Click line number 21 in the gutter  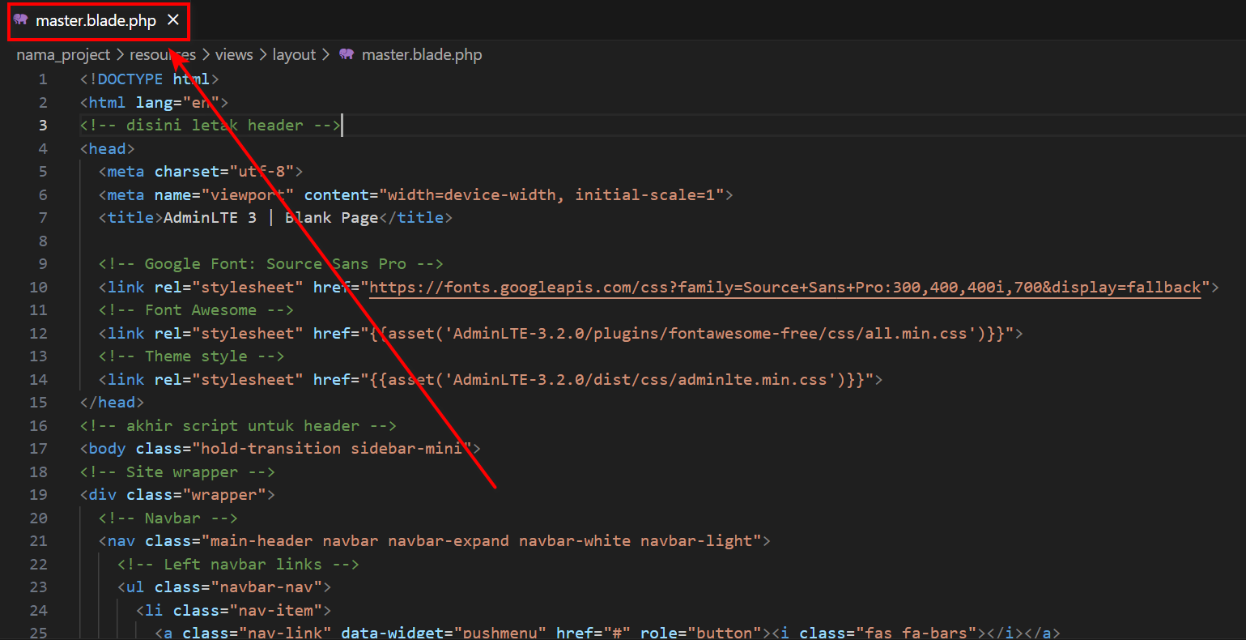39,540
